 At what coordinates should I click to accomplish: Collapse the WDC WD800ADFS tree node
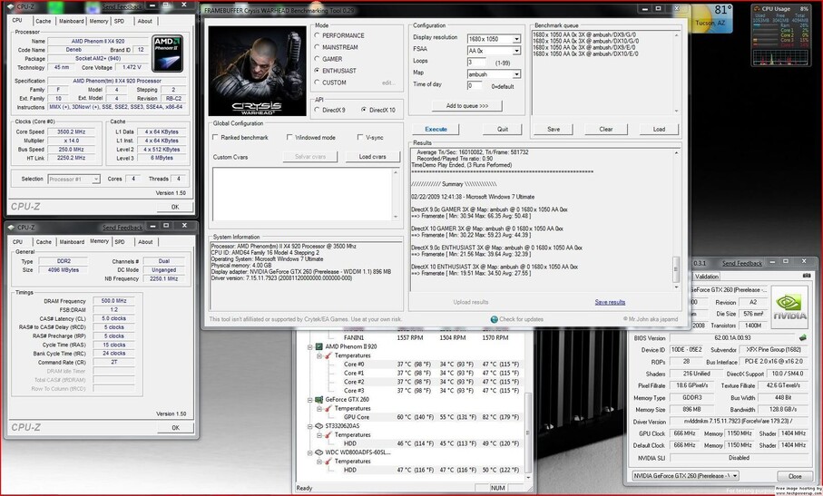click(309, 452)
